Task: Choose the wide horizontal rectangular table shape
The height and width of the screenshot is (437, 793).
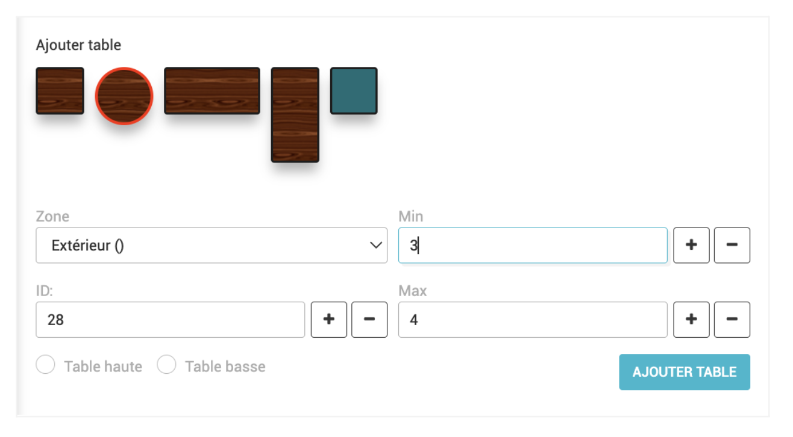Action: click(x=212, y=91)
